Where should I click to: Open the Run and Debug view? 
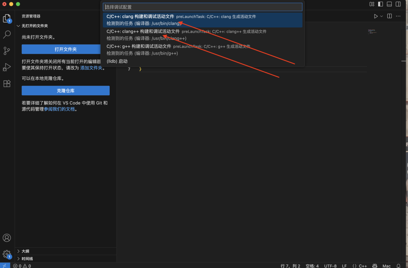click(7, 67)
